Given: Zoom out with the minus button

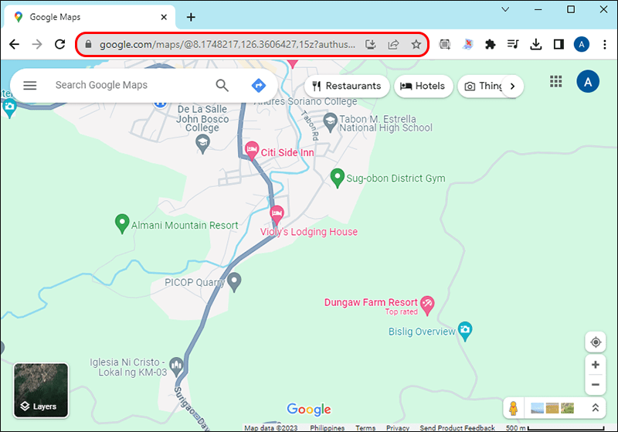Looking at the screenshot, I should point(596,385).
